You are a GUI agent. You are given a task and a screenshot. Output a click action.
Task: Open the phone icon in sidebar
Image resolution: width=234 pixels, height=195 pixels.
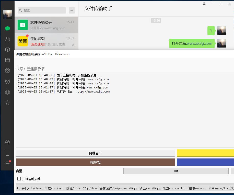click(x=7, y=153)
